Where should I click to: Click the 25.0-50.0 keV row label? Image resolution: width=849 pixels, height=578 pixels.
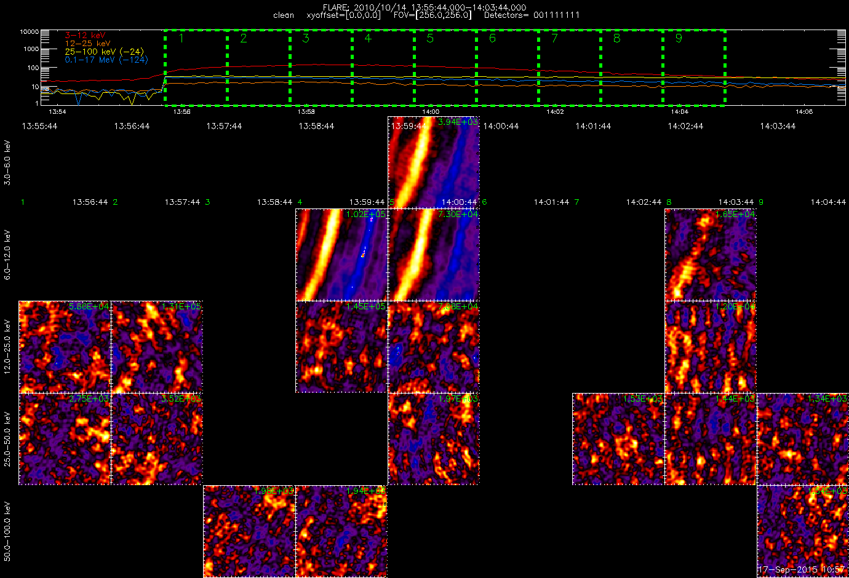(x=7, y=439)
